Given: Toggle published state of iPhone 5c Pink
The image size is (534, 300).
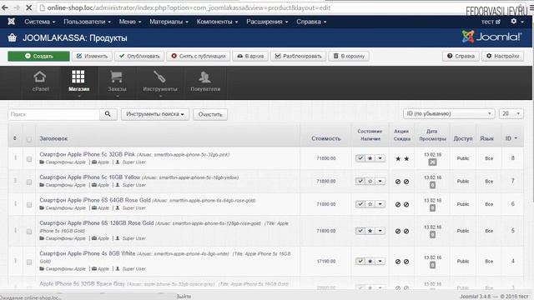Looking at the screenshot, I should [360, 158].
